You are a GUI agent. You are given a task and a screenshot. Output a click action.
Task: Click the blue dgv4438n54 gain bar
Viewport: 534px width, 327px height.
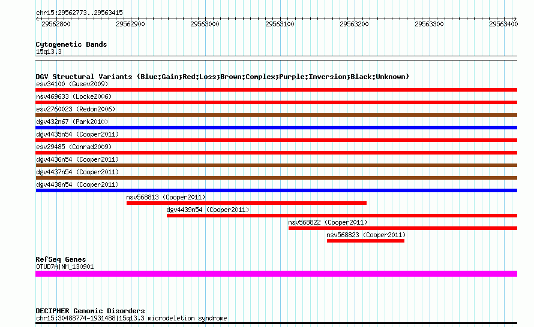tap(276, 190)
